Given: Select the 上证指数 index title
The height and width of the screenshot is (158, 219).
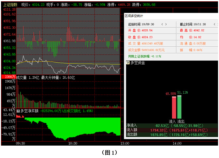Looking at the screenshot, I should coord(10,5).
